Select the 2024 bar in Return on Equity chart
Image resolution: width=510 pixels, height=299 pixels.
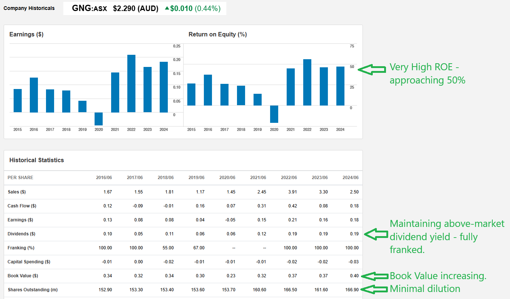pyautogui.click(x=340, y=86)
